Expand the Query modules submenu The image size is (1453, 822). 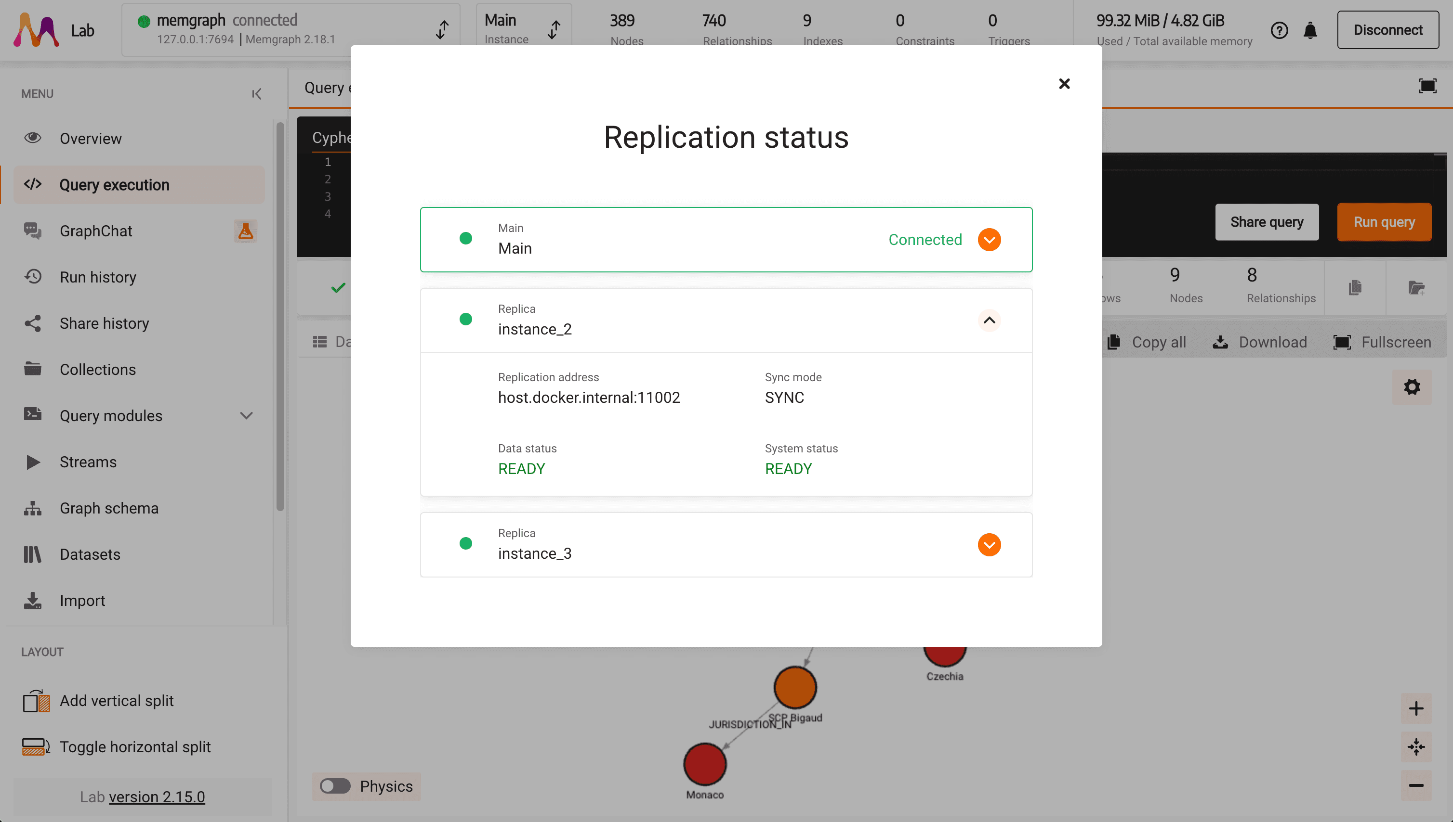point(246,415)
